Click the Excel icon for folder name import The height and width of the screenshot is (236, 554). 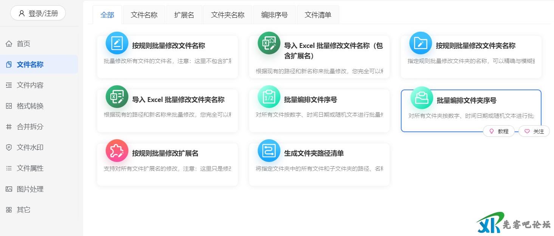pos(117,97)
